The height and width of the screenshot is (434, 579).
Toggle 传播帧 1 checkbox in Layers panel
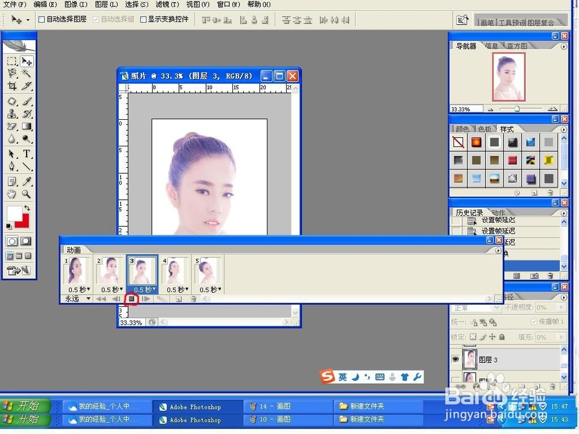534,322
